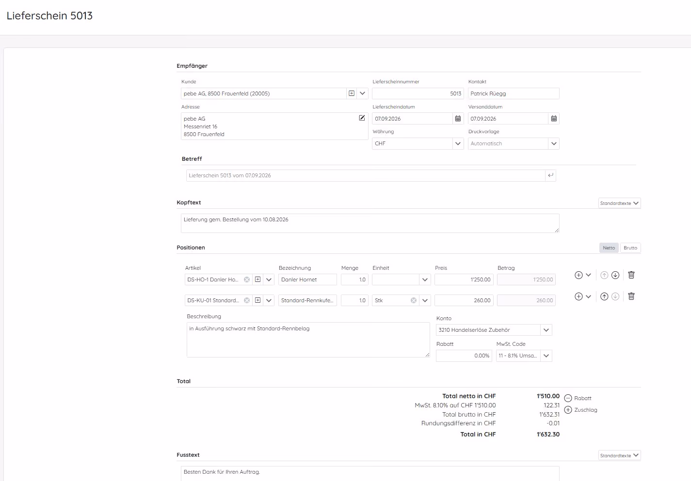Open Standardtexte menu for Fusstext
This screenshot has width=691, height=481.
pyautogui.click(x=619, y=456)
